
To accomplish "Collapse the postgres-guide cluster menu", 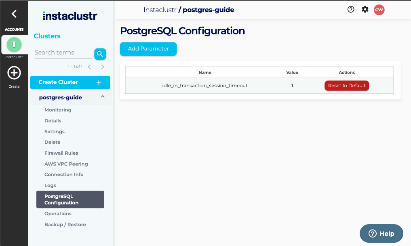I will click(x=103, y=97).
